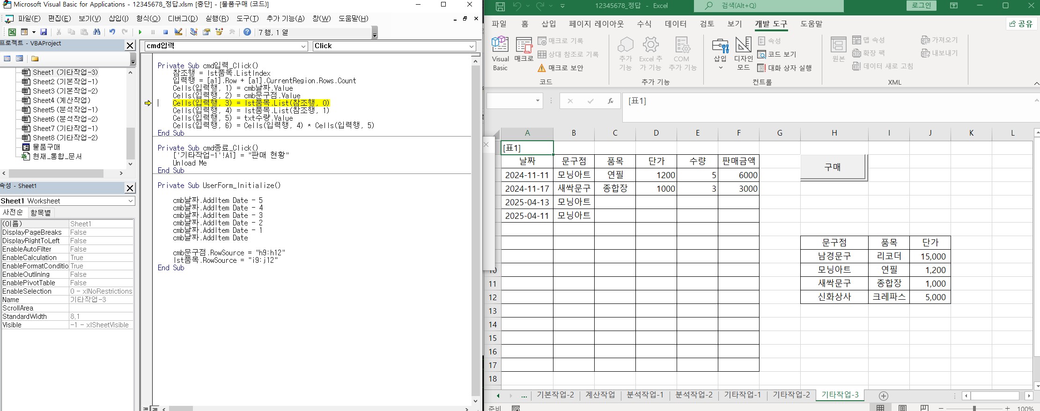The width and height of the screenshot is (1040, 411).
Task: Save the VBA project using the floppy disk icon
Action: pyautogui.click(x=44, y=32)
